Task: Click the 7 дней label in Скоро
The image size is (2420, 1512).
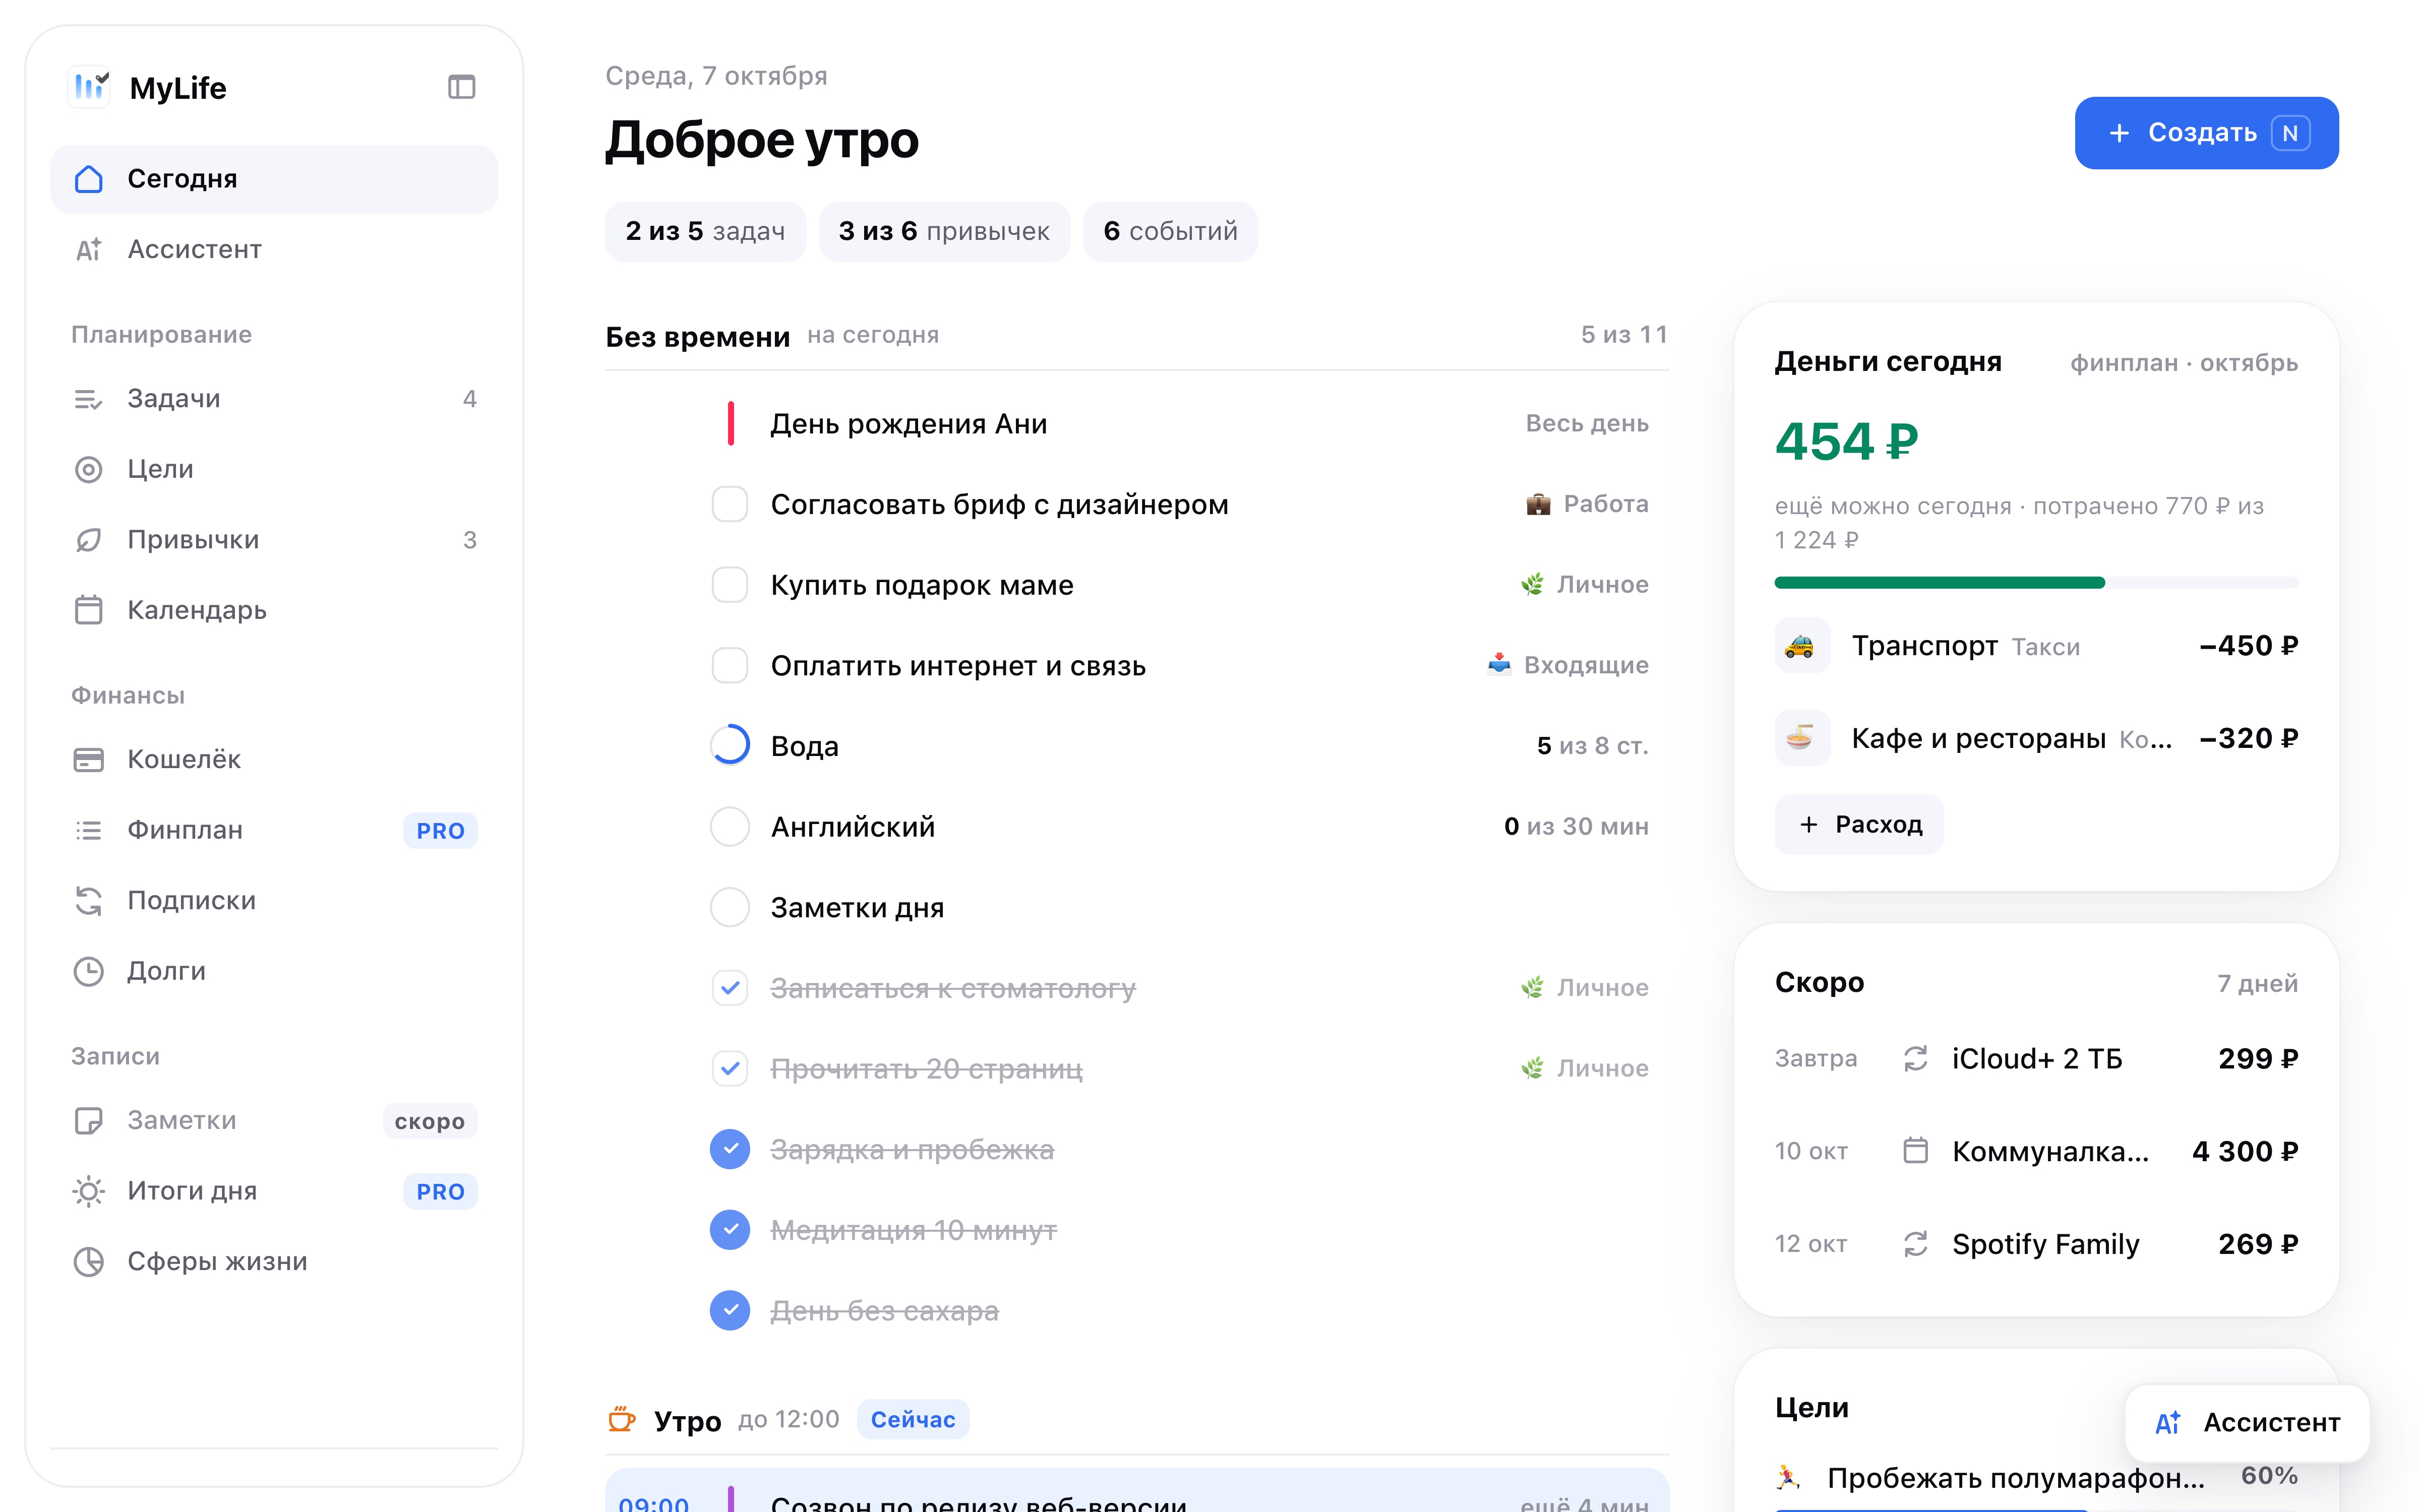Action: point(2257,984)
